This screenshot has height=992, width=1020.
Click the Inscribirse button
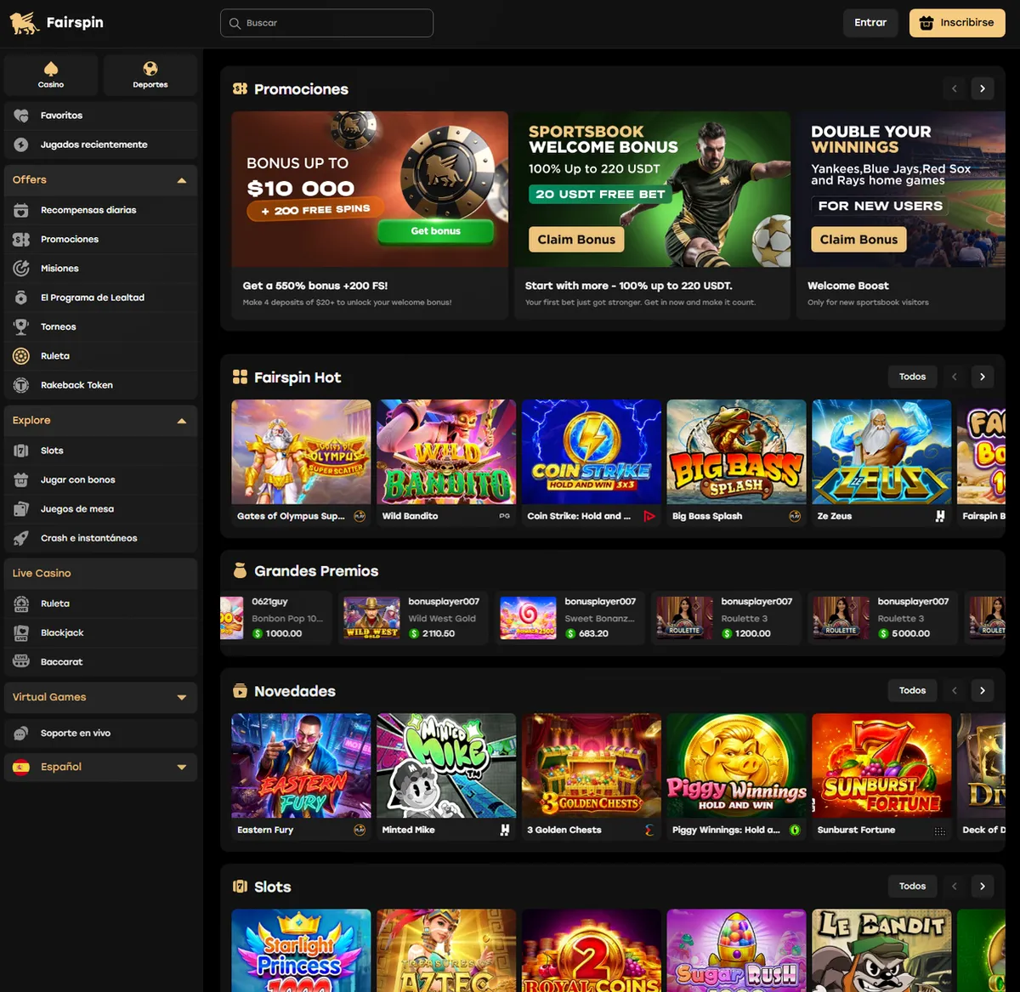point(957,23)
